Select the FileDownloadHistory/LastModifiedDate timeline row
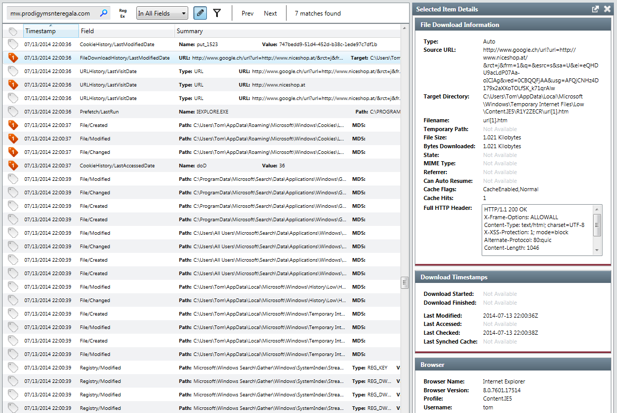617x413 pixels. click(x=202, y=58)
